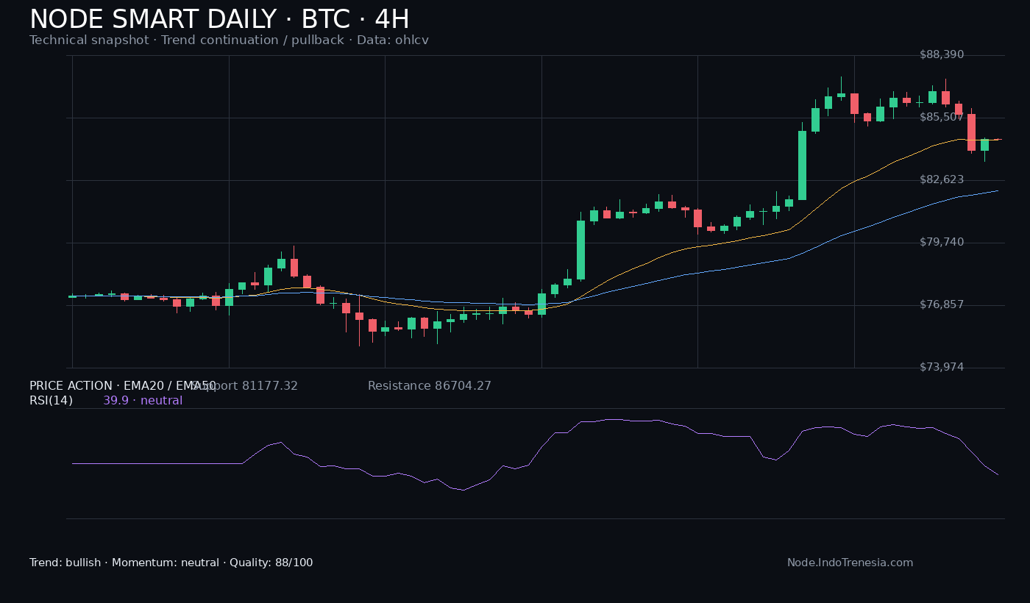Click the $76,857 price axis label
The height and width of the screenshot is (603, 1030).
(x=942, y=305)
